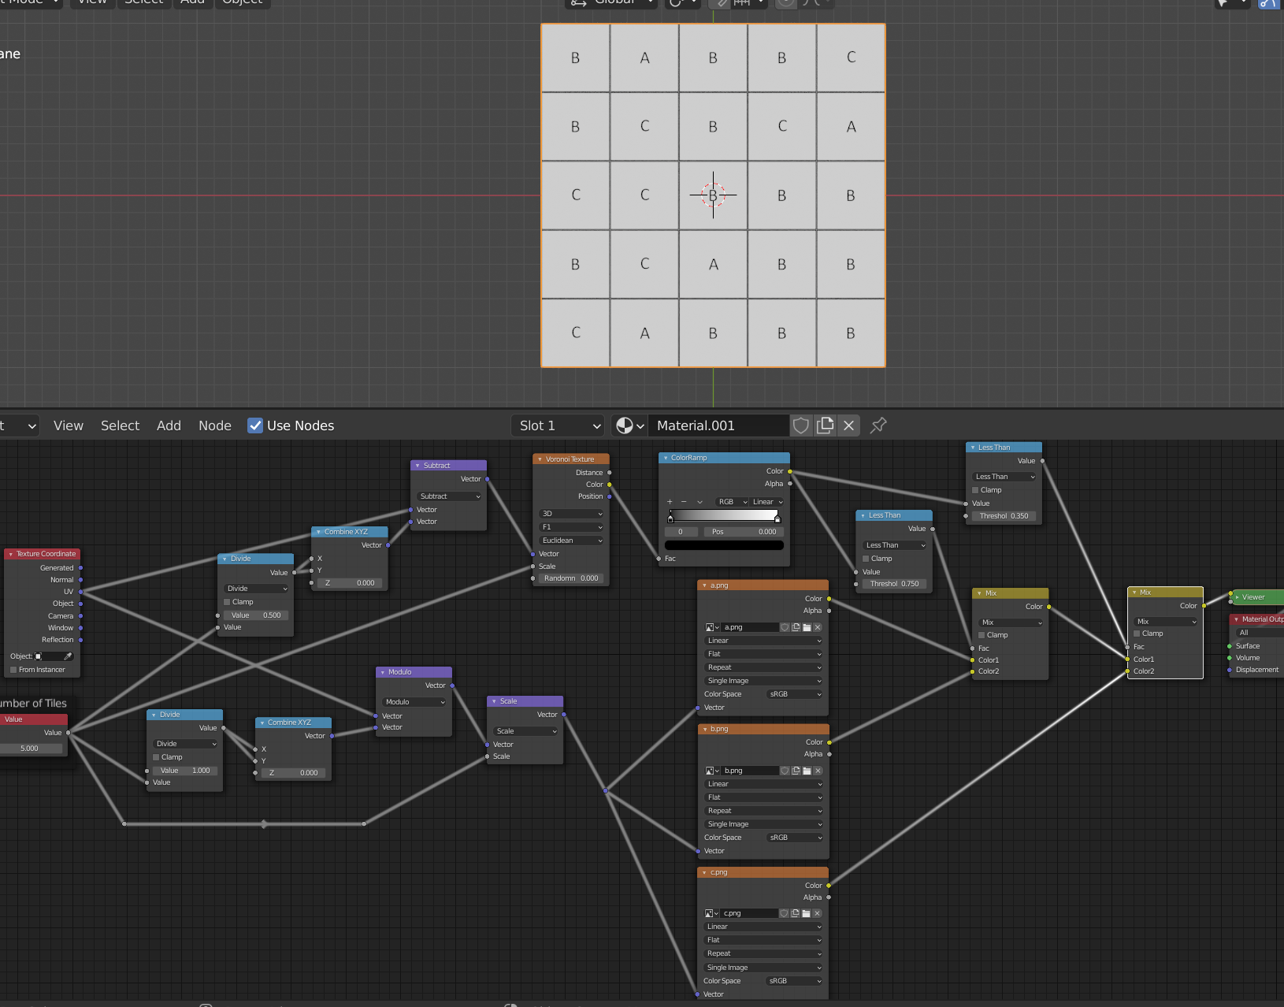Browse images in the a.png node
Viewport: 1284px width, 1007px height.
(712, 627)
